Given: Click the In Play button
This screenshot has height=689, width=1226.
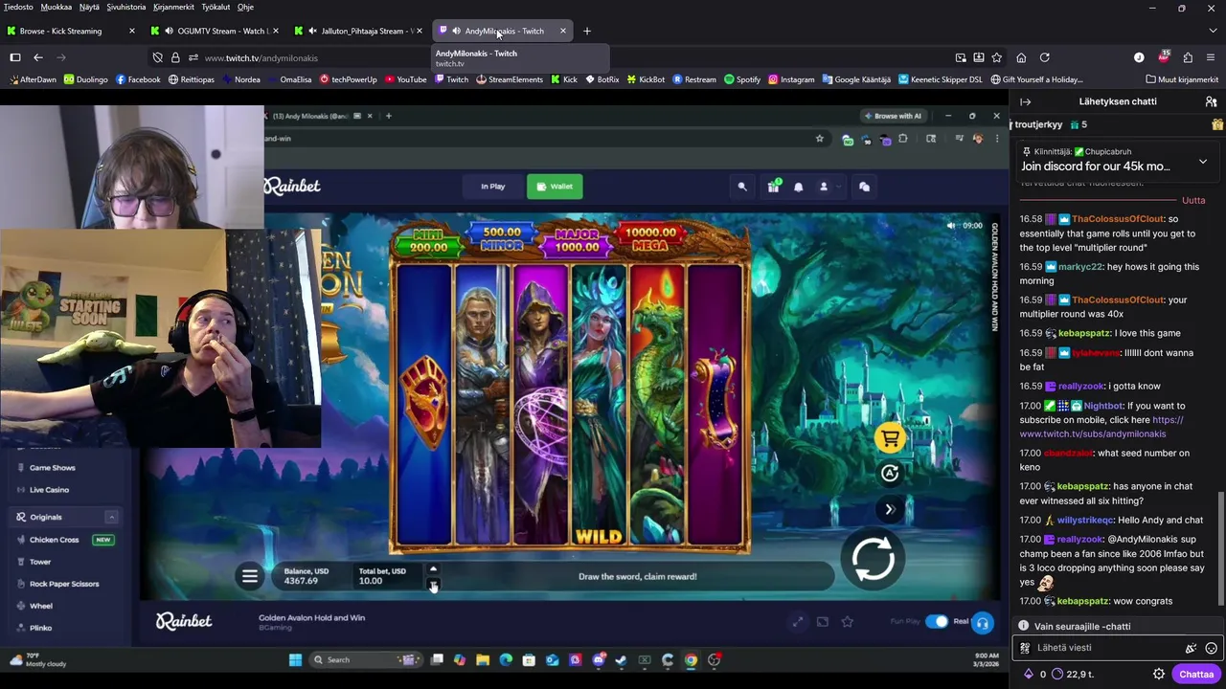Looking at the screenshot, I should click(x=492, y=187).
